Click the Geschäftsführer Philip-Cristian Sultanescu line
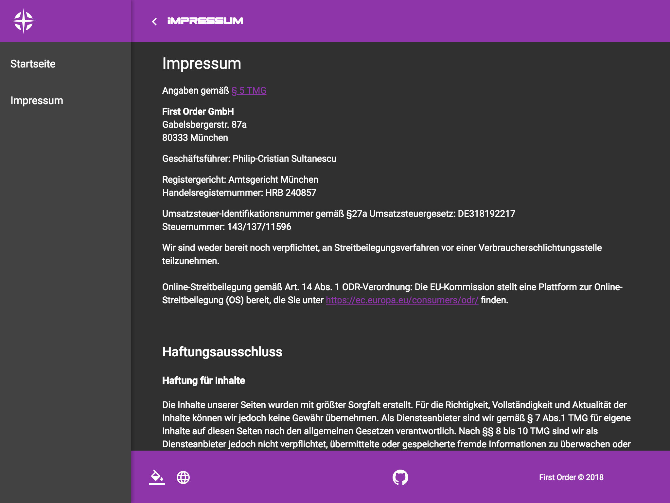Screen dimensions: 670x503 point(249,158)
